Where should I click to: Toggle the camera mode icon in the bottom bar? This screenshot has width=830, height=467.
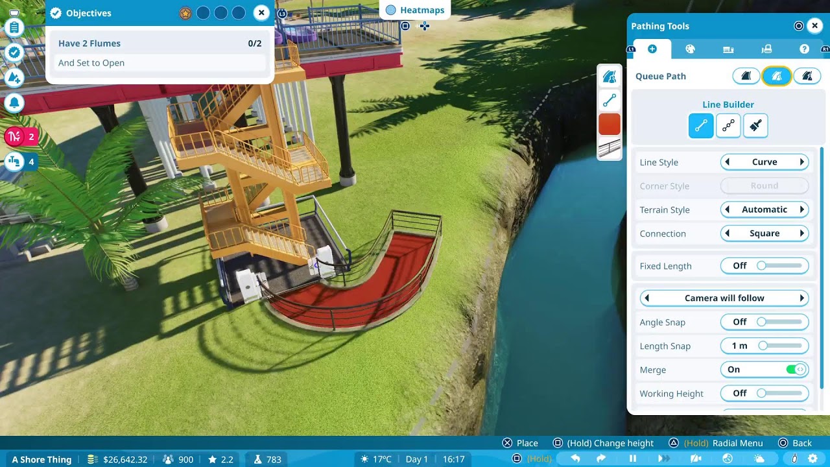(696, 459)
